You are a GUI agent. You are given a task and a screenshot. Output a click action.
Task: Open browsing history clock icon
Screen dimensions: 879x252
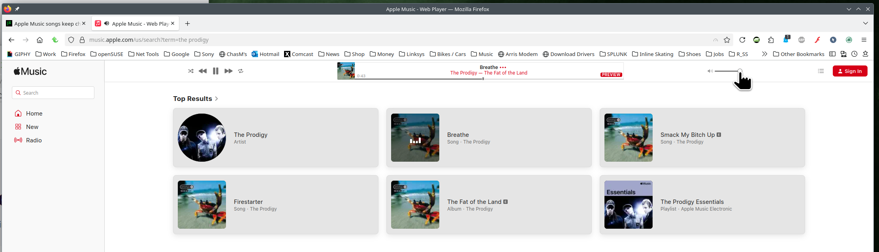(x=855, y=54)
